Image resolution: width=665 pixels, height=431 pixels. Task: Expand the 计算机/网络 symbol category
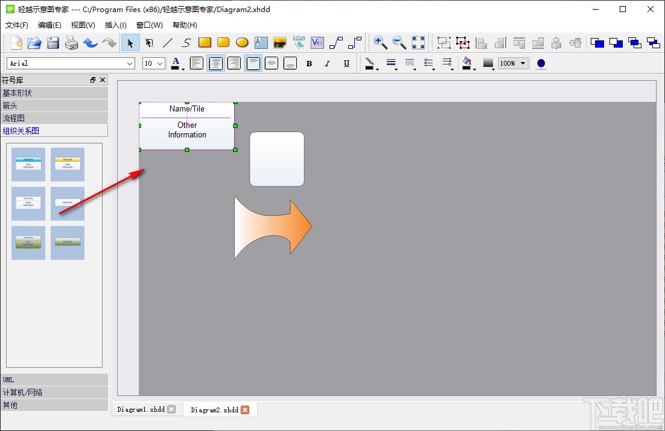[x=54, y=392]
